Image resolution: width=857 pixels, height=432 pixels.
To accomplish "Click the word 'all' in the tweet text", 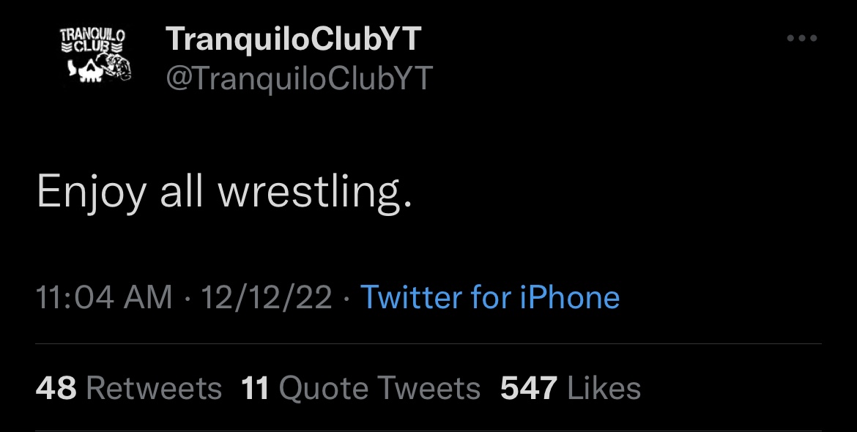I will (x=180, y=193).
